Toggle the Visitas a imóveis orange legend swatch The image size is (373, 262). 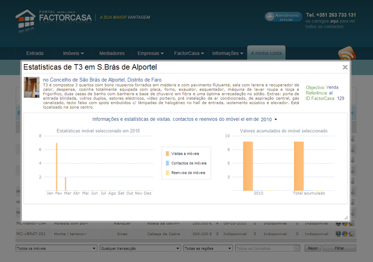168,154
